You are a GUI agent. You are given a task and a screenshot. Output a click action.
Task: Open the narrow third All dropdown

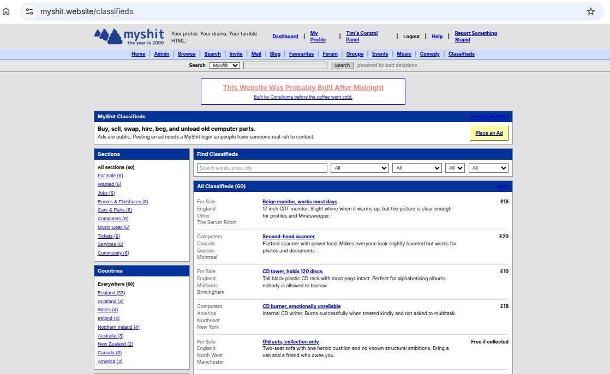455,168
